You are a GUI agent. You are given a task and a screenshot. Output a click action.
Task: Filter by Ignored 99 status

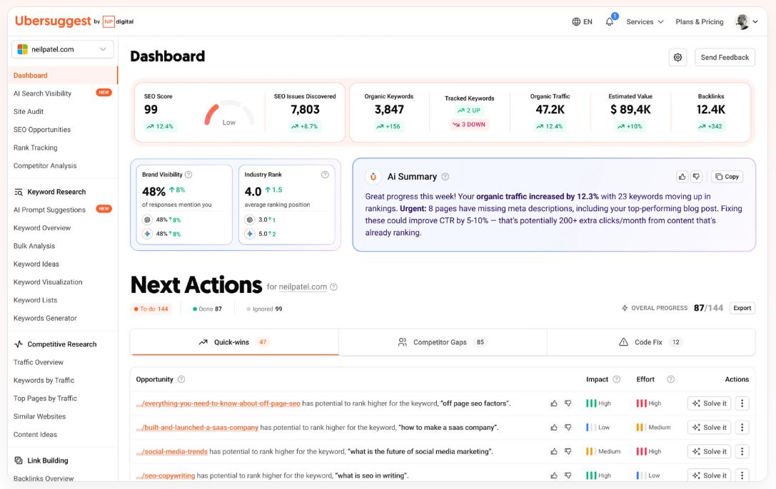[x=264, y=309]
